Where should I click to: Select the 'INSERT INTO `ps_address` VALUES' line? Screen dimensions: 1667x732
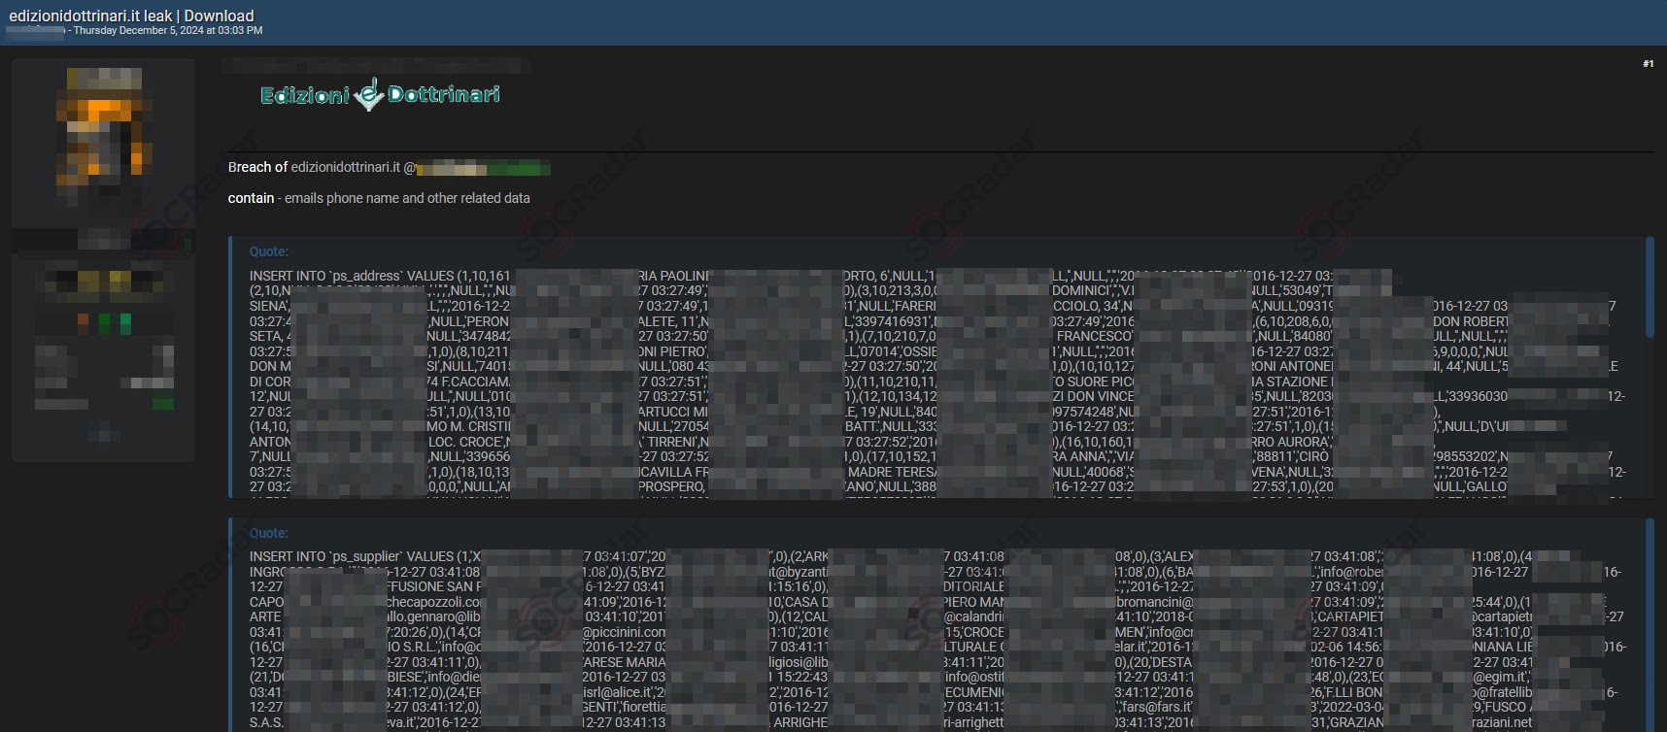tap(352, 277)
